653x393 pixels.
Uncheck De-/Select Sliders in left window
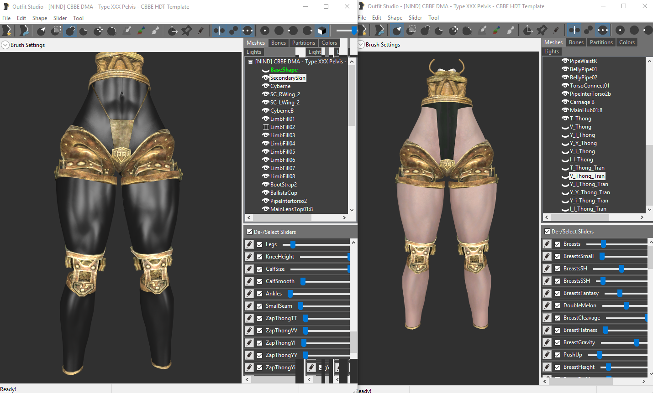coord(249,232)
